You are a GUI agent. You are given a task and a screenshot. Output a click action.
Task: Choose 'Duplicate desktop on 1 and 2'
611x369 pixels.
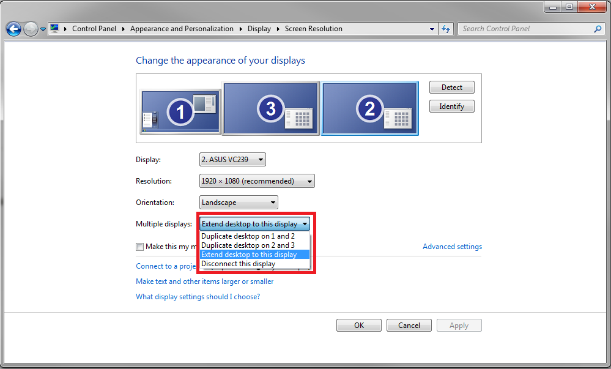coord(248,236)
